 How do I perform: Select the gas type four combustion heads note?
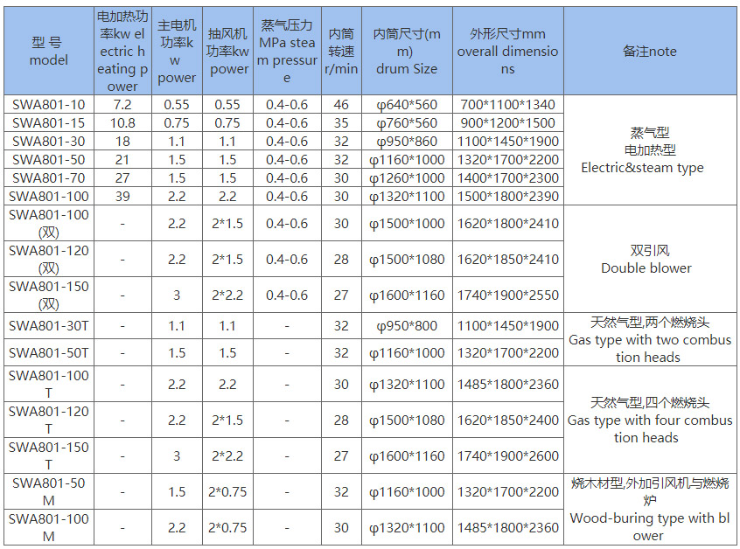tap(649, 420)
